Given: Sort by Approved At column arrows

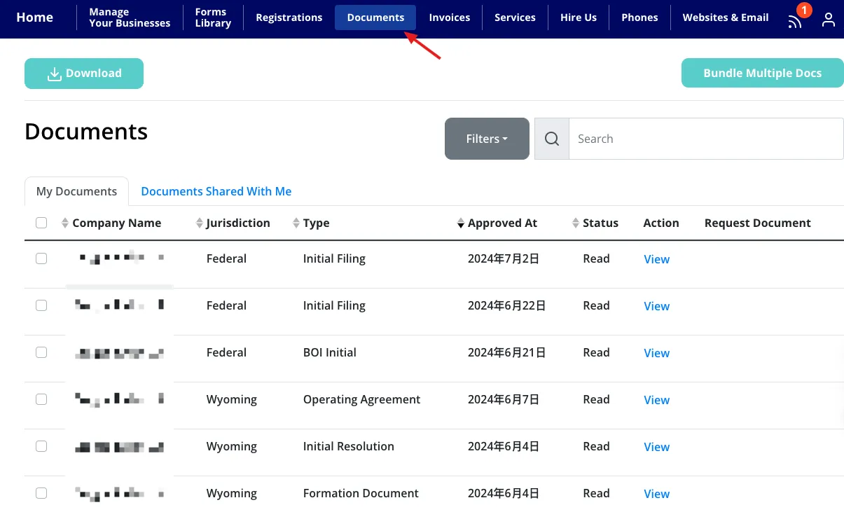Looking at the screenshot, I should (x=461, y=223).
